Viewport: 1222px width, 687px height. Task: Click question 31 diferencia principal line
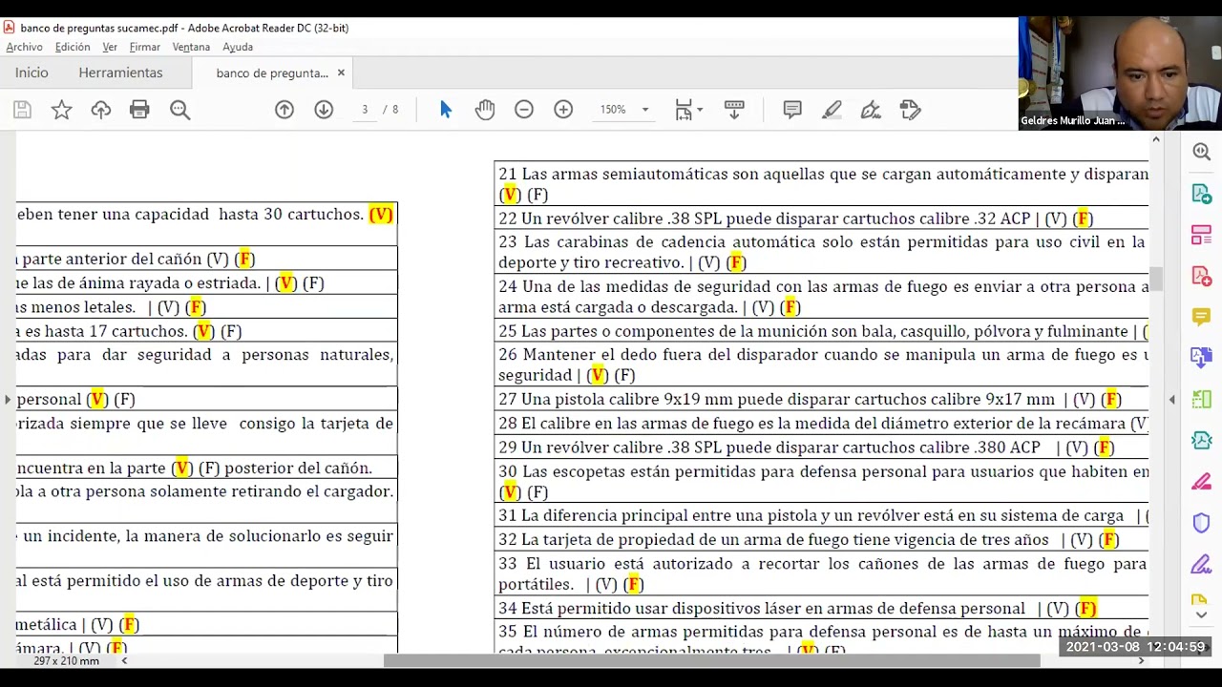(823, 516)
